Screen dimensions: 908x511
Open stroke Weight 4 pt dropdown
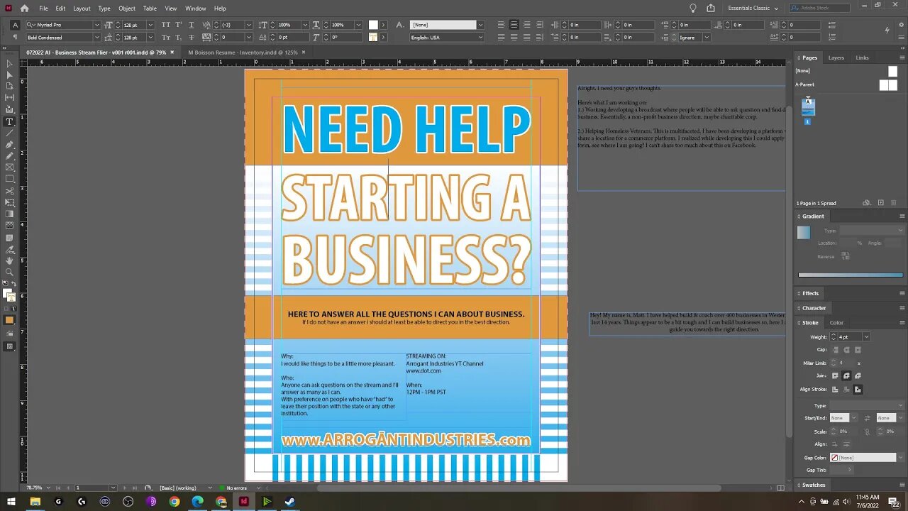[866, 336]
